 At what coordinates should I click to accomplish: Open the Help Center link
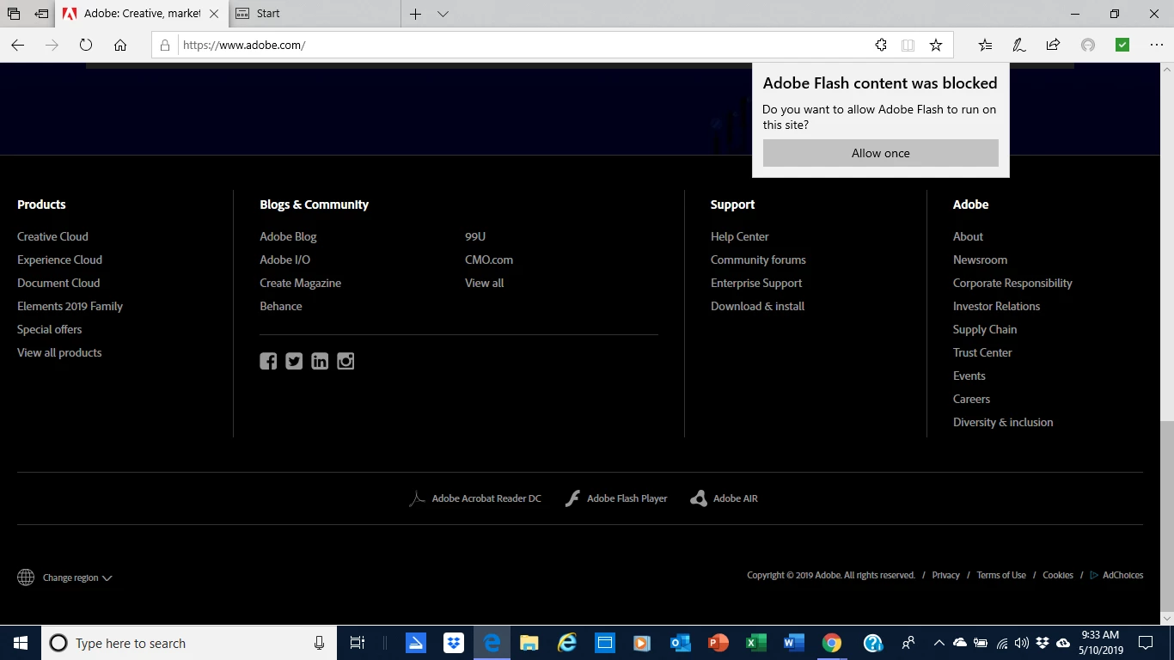[x=740, y=236]
